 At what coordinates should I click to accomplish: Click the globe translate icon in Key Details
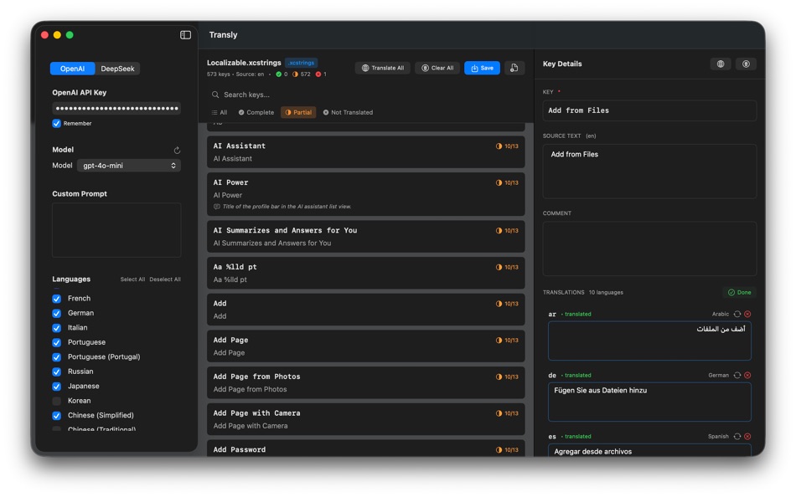pyautogui.click(x=721, y=64)
